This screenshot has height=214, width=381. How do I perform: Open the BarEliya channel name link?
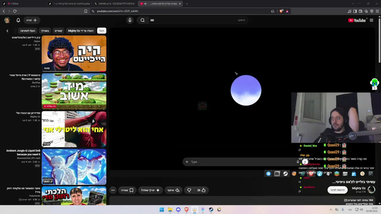36,83
